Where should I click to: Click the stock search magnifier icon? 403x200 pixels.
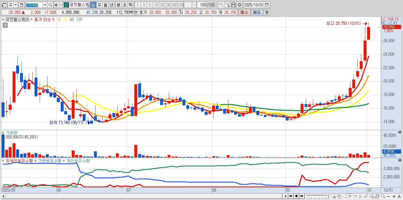[50, 5]
